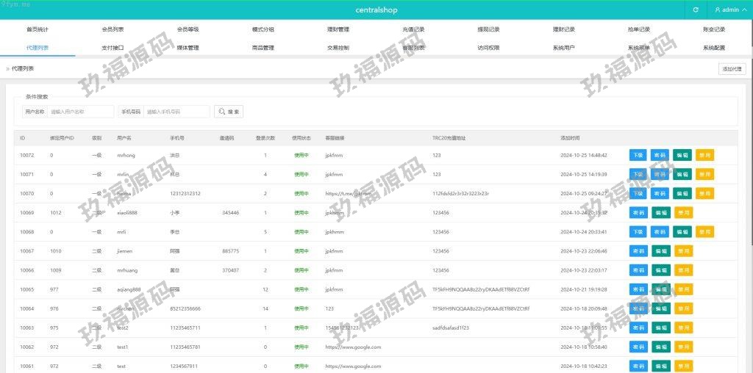Click 下级 button for user mrhong

pos(638,155)
